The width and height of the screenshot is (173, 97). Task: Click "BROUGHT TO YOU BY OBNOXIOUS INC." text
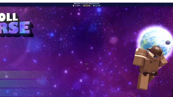87,4
